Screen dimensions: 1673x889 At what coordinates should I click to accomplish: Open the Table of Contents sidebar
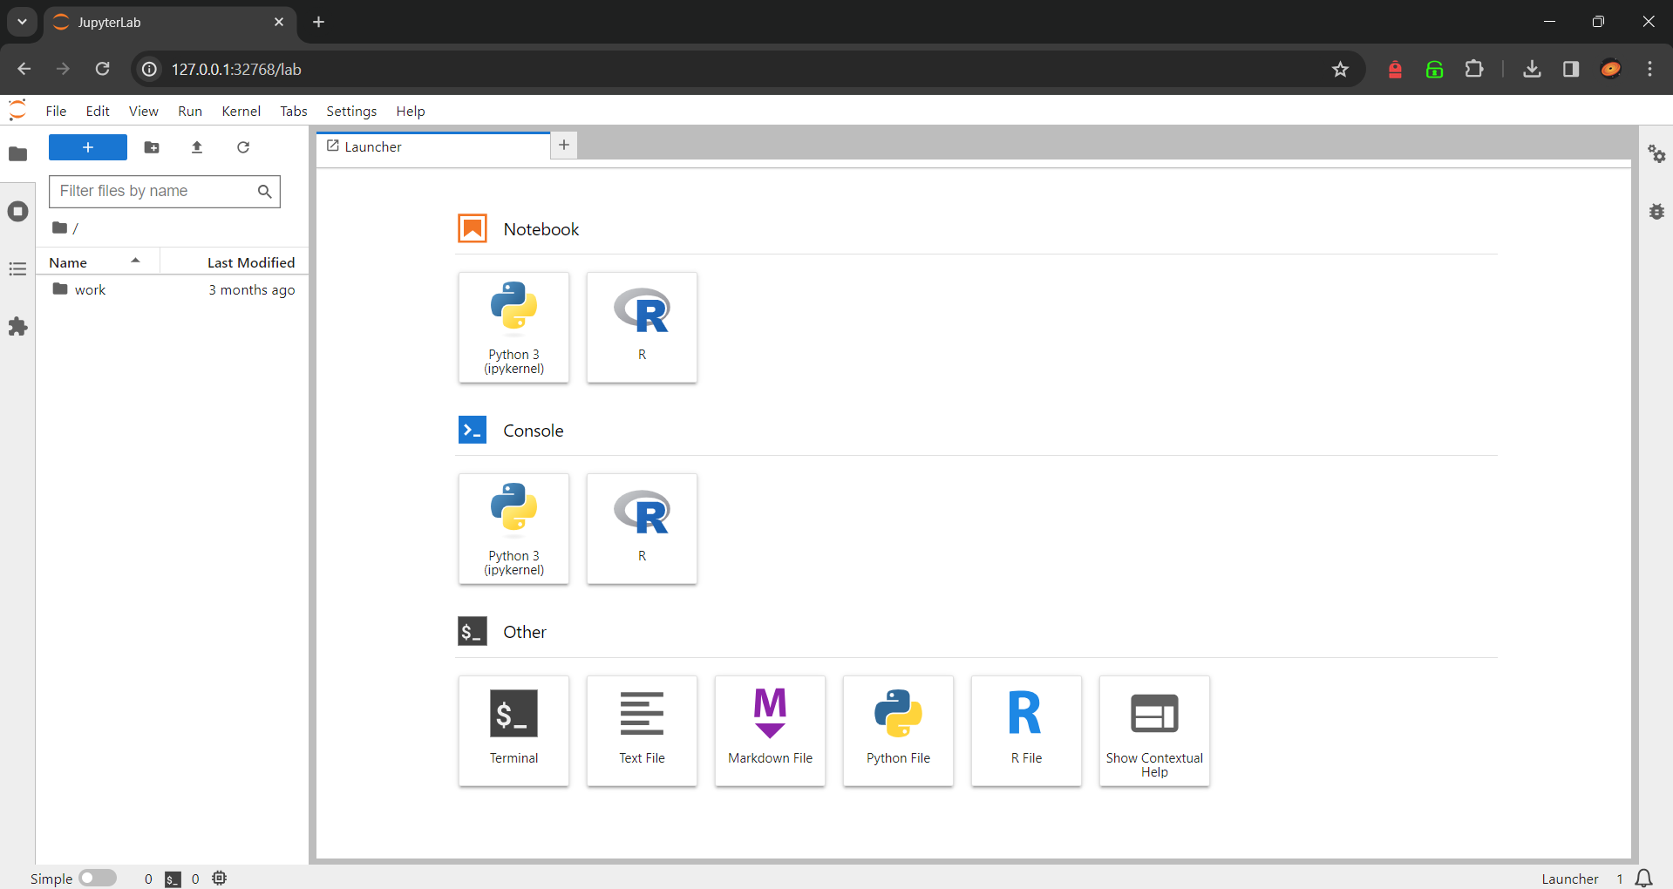tap(17, 269)
